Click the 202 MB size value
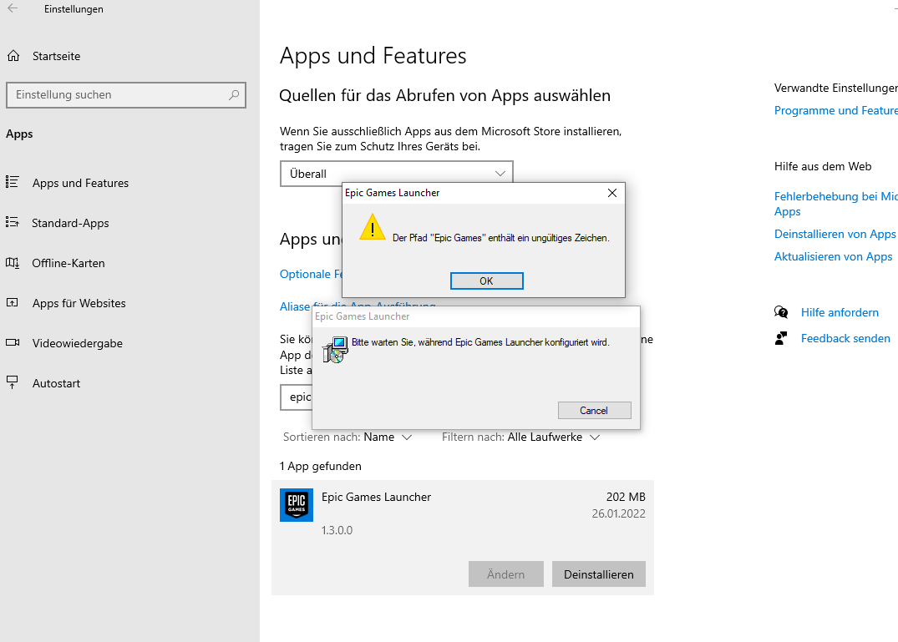 click(x=626, y=497)
